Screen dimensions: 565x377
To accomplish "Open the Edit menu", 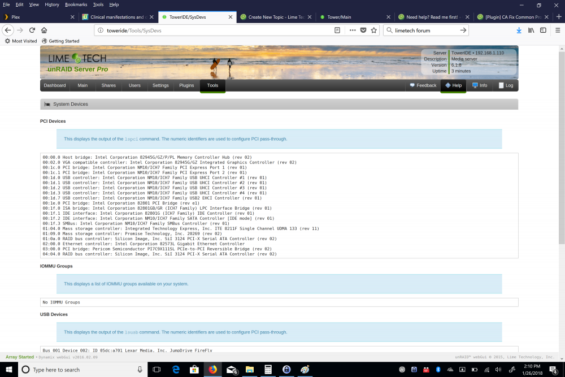I will tap(19, 5).
